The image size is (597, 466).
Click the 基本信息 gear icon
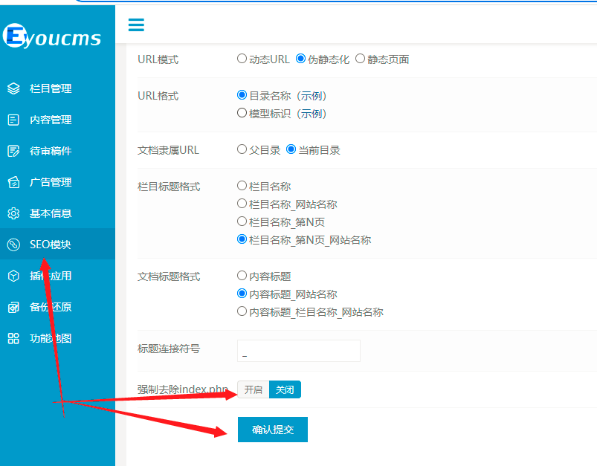[x=13, y=213]
